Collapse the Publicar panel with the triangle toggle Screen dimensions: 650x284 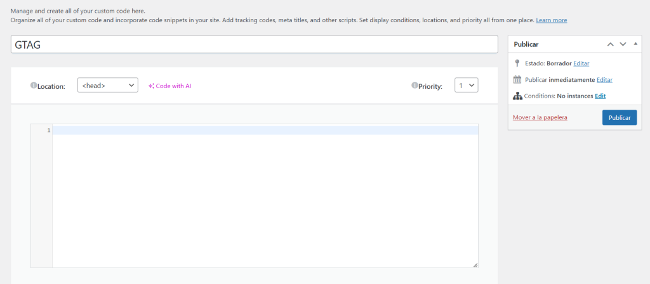tap(635, 44)
